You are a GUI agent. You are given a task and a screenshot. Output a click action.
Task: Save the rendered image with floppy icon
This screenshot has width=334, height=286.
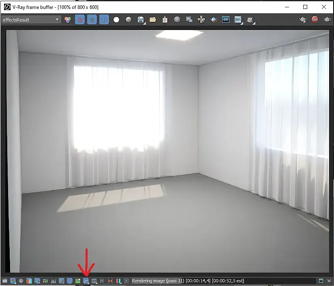pos(141,20)
